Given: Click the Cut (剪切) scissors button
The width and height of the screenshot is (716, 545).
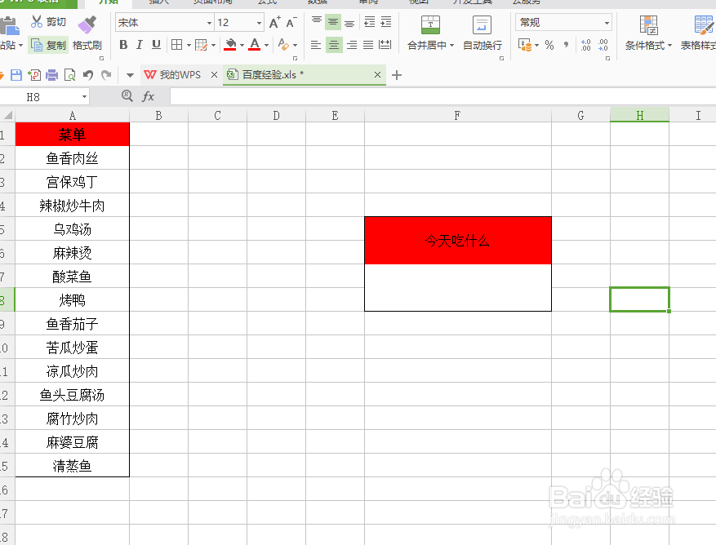Looking at the screenshot, I should pyautogui.click(x=48, y=22).
